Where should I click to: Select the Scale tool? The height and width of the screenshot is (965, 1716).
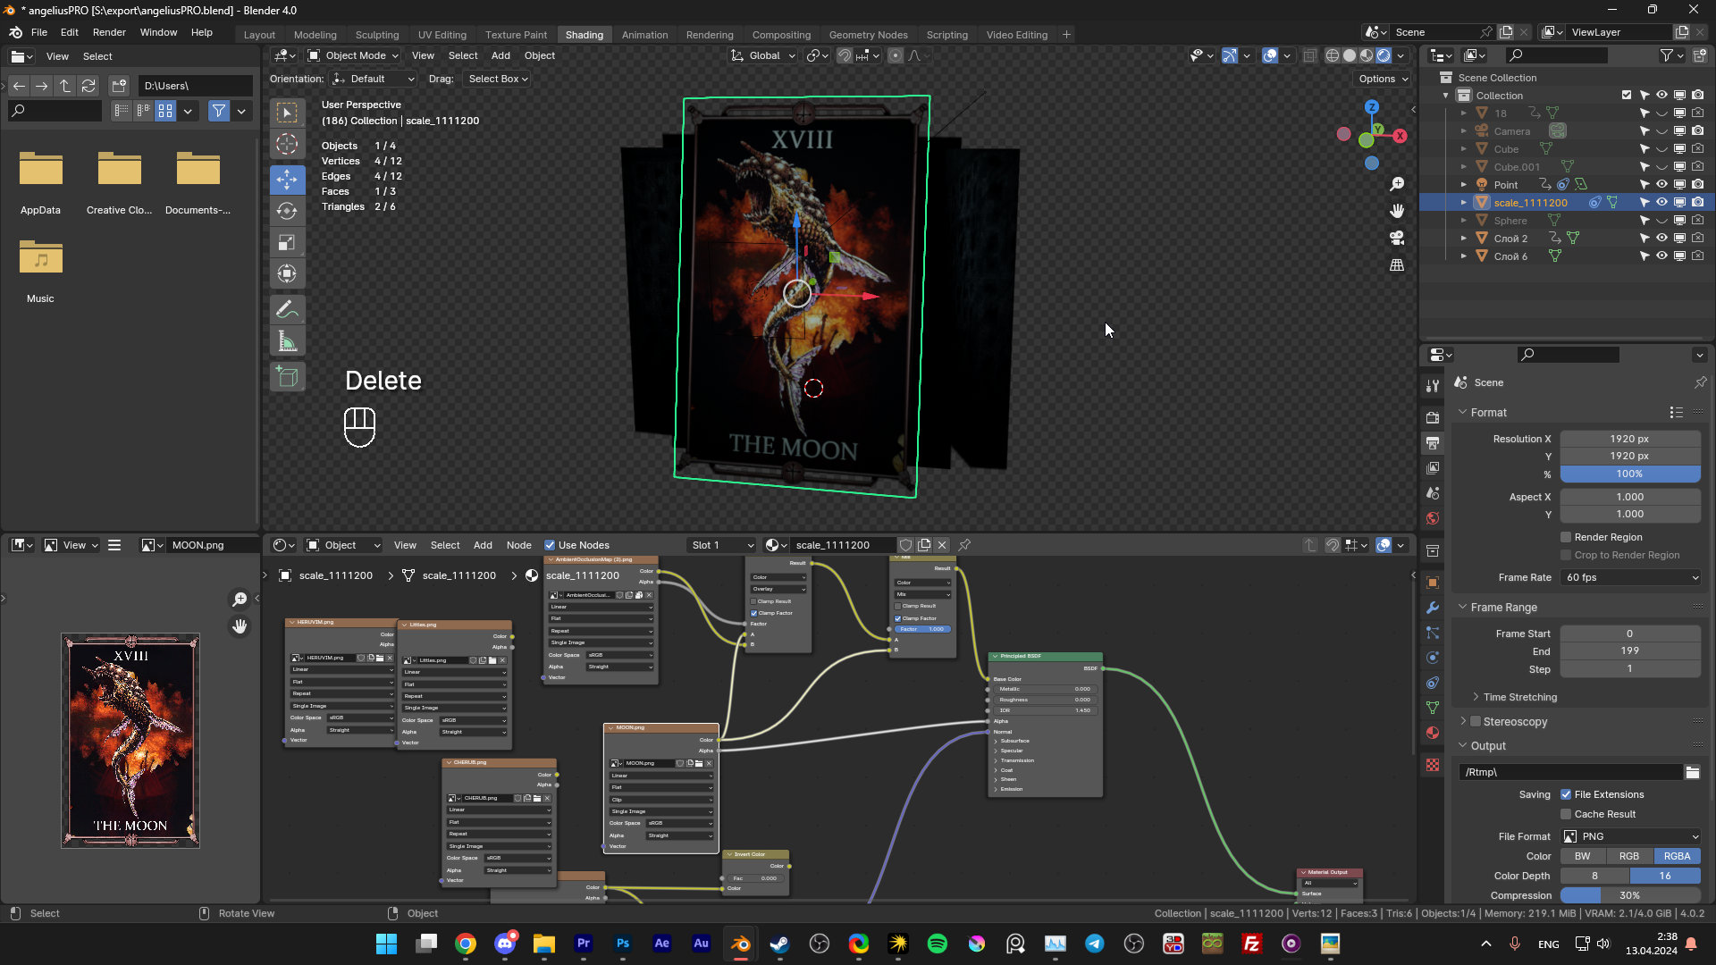point(287,242)
